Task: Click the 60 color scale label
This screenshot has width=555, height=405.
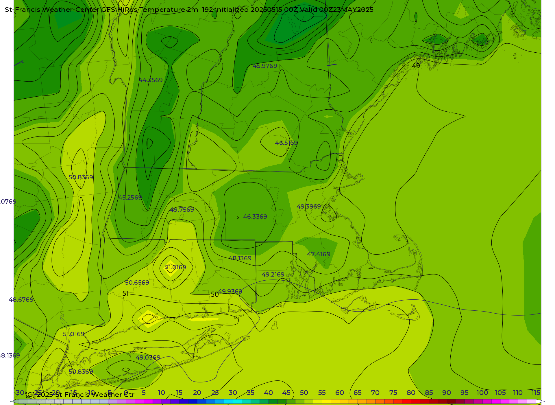Action: click(x=340, y=393)
